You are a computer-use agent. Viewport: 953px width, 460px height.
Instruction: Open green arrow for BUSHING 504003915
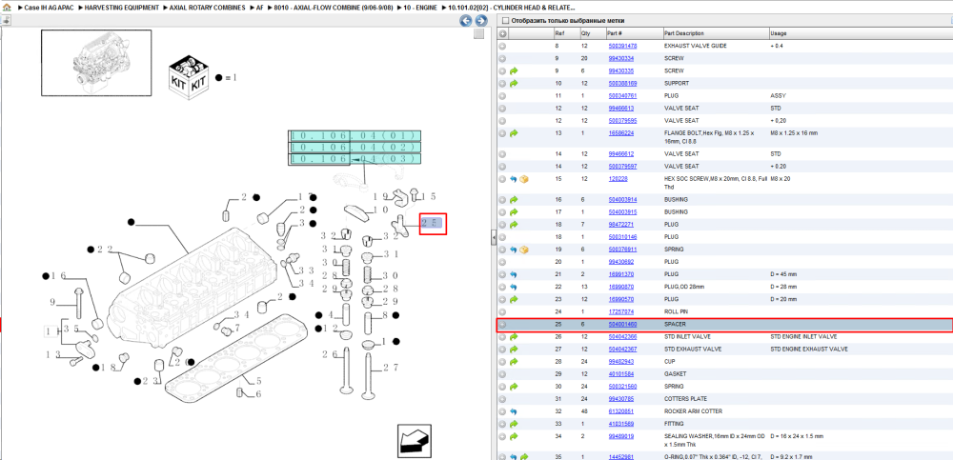coord(514,212)
